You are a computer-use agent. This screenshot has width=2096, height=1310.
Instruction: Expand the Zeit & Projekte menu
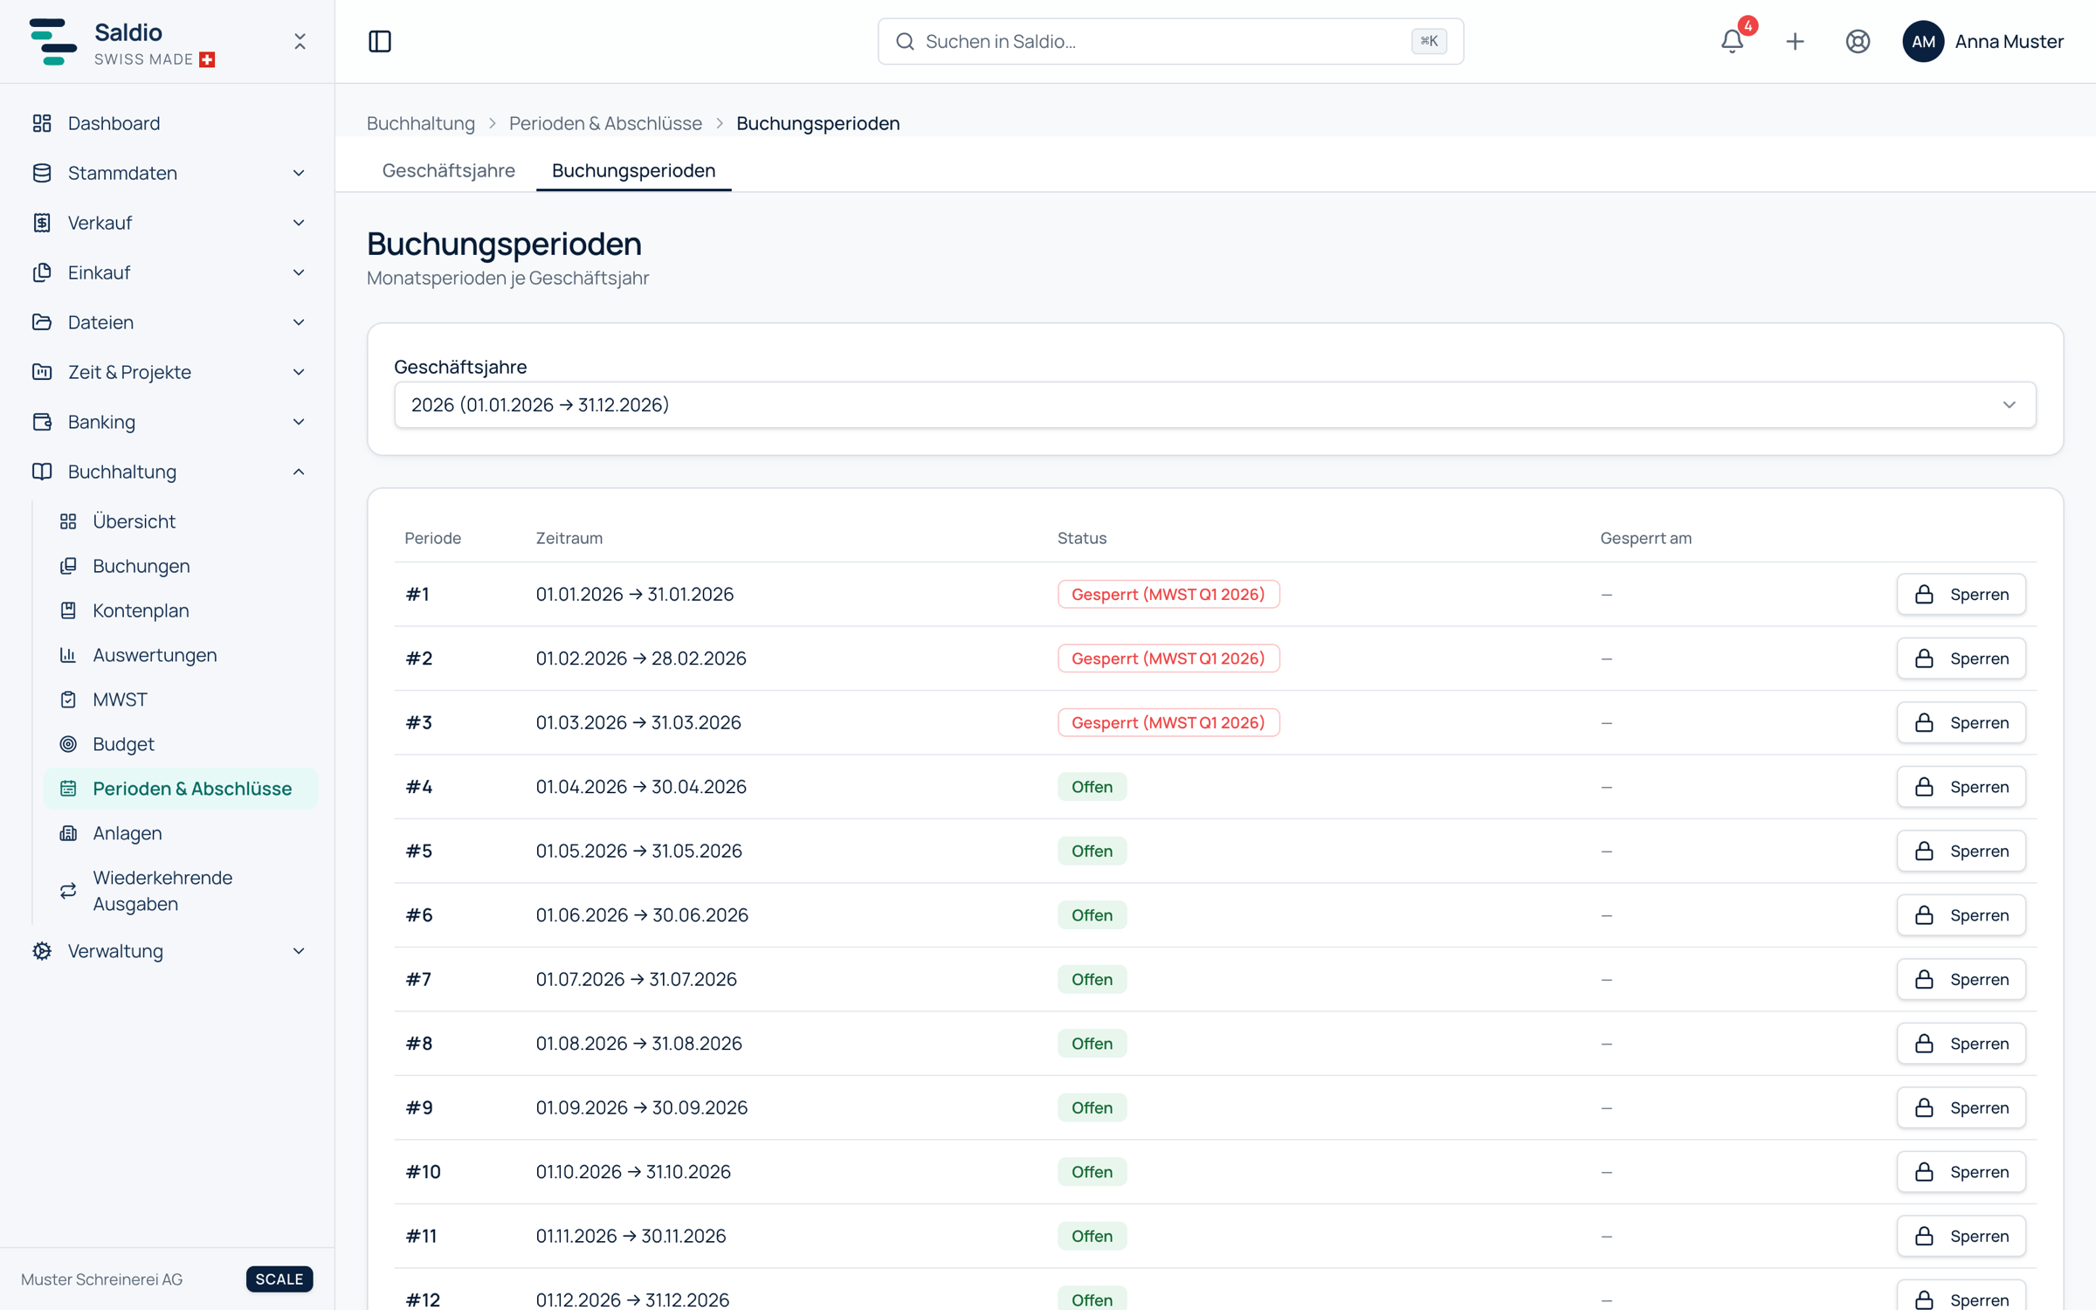tap(167, 372)
